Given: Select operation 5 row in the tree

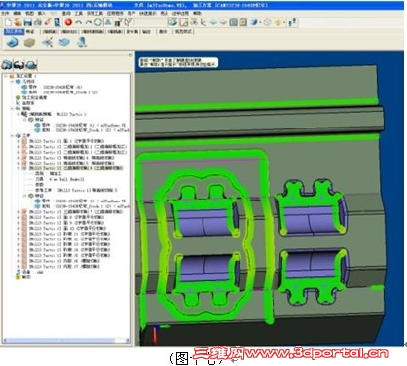Looking at the screenshot, I should (x=68, y=163).
